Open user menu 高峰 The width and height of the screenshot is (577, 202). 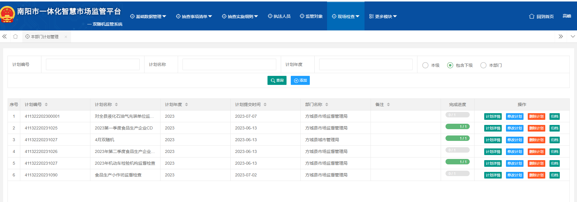click(567, 16)
